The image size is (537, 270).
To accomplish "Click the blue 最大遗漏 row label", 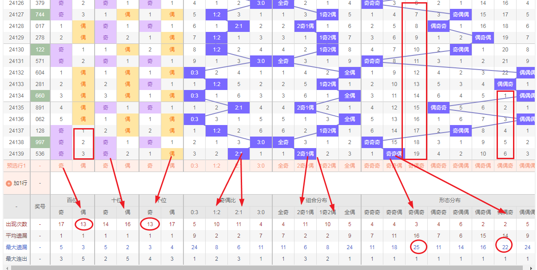I will [16, 247].
